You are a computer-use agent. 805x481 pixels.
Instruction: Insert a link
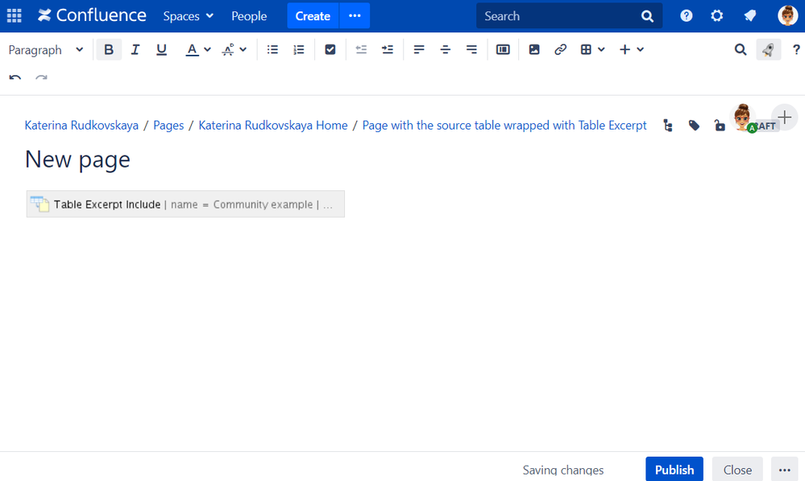[560, 50]
